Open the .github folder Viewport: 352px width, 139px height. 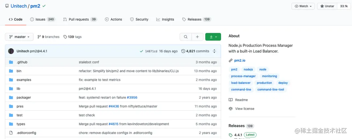[22, 62]
